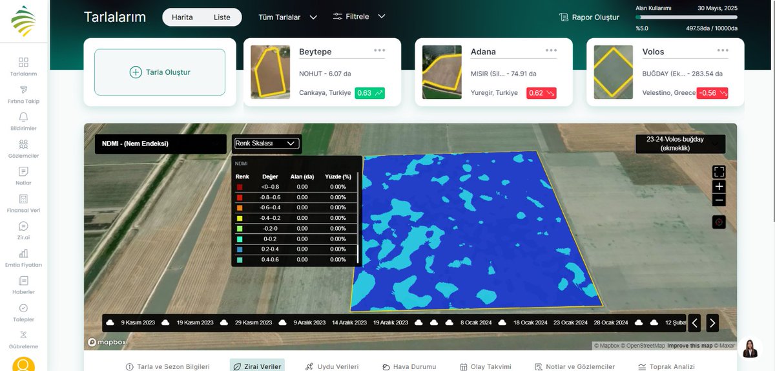Open Hava Durumu tab
Viewport: 775px width, 371px height.
409,366
